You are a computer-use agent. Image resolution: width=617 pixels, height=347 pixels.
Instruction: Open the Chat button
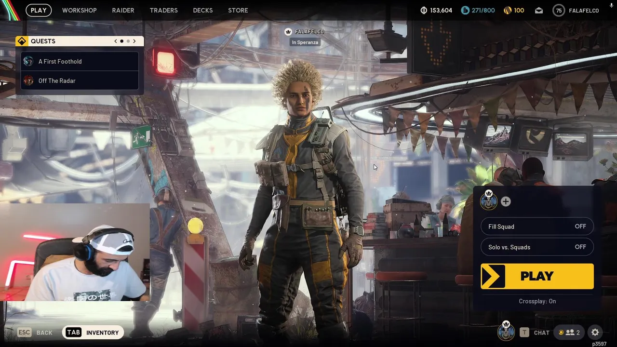(535, 333)
